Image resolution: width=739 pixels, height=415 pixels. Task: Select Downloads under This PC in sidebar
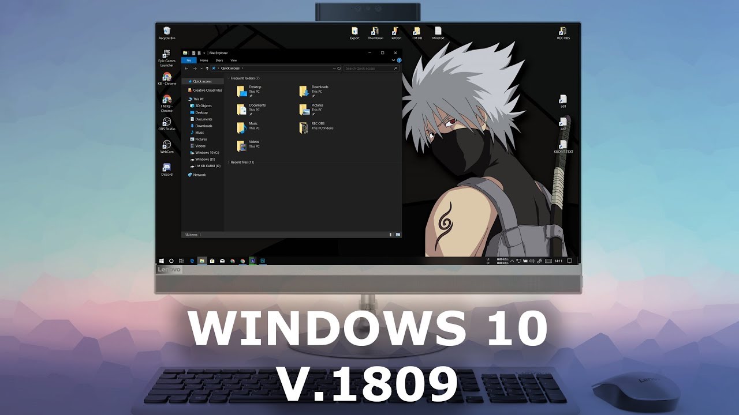(x=201, y=126)
